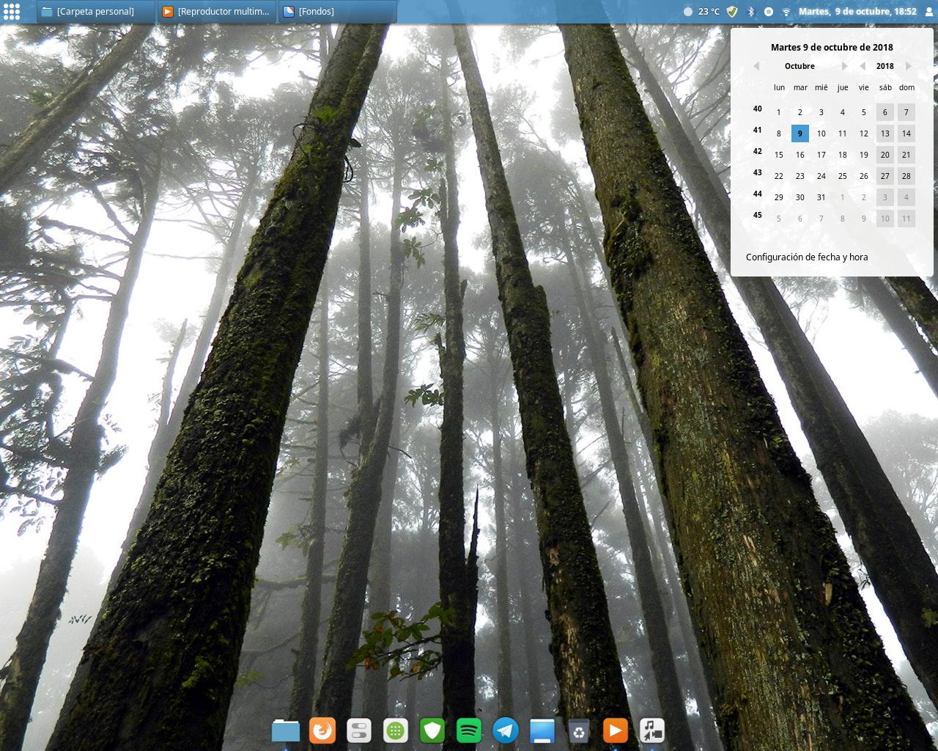Go to previous year before 2018
This screenshot has height=751, width=938.
tap(863, 66)
